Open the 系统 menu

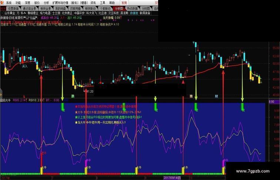[9, 3]
